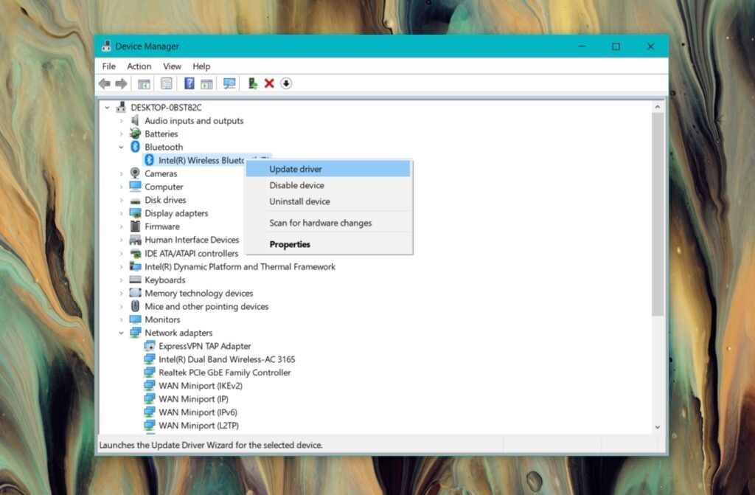755x495 pixels.
Task: Click the Scan for hardware changes toolbar icon
Action: point(229,83)
